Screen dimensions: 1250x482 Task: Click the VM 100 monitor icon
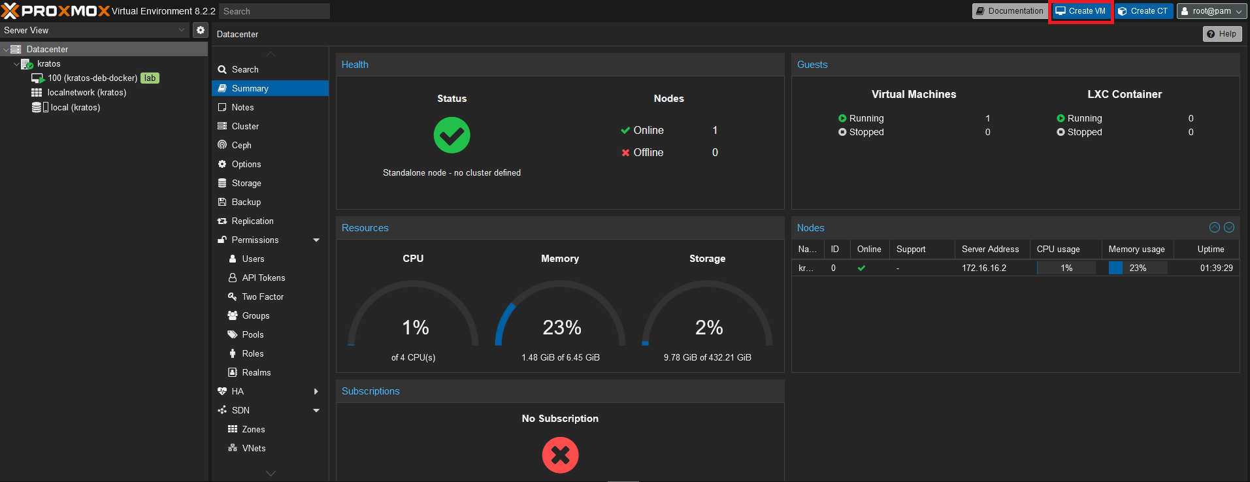click(38, 78)
